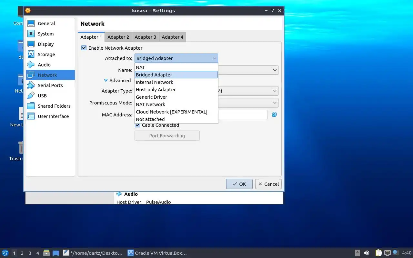Image resolution: width=413 pixels, height=258 pixels.
Task: Open the USB settings section
Action: (x=50, y=96)
